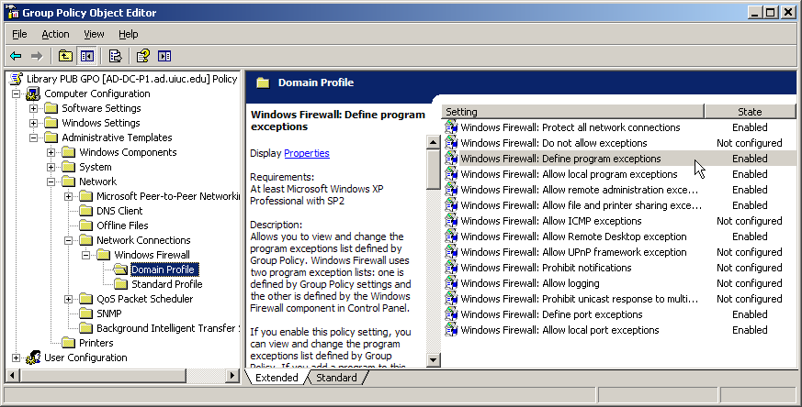Click the Properties link

306,153
